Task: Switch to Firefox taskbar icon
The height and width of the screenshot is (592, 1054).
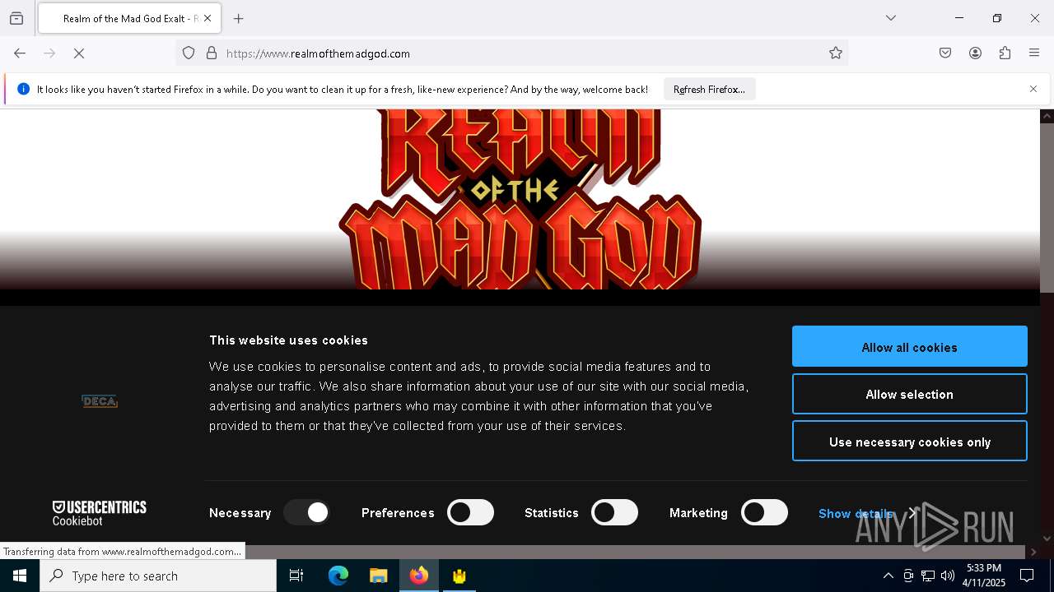Action: (419, 576)
